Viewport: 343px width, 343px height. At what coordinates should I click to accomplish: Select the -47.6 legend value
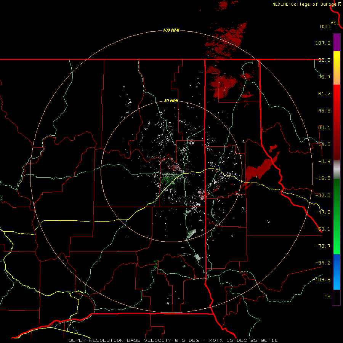point(323,212)
